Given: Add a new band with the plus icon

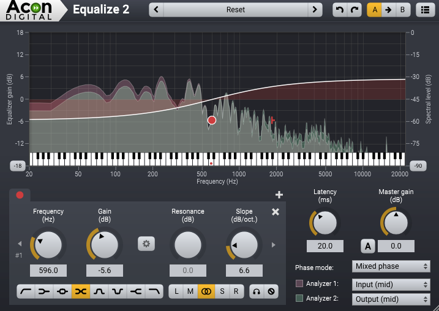Looking at the screenshot, I should point(279,195).
